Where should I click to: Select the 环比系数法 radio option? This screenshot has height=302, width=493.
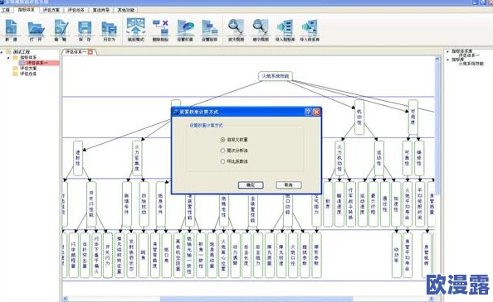(222, 161)
